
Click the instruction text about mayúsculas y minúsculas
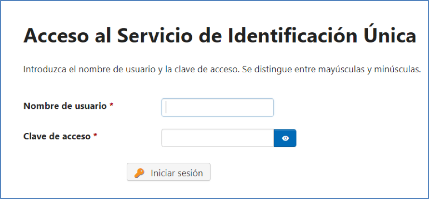click(222, 69)
